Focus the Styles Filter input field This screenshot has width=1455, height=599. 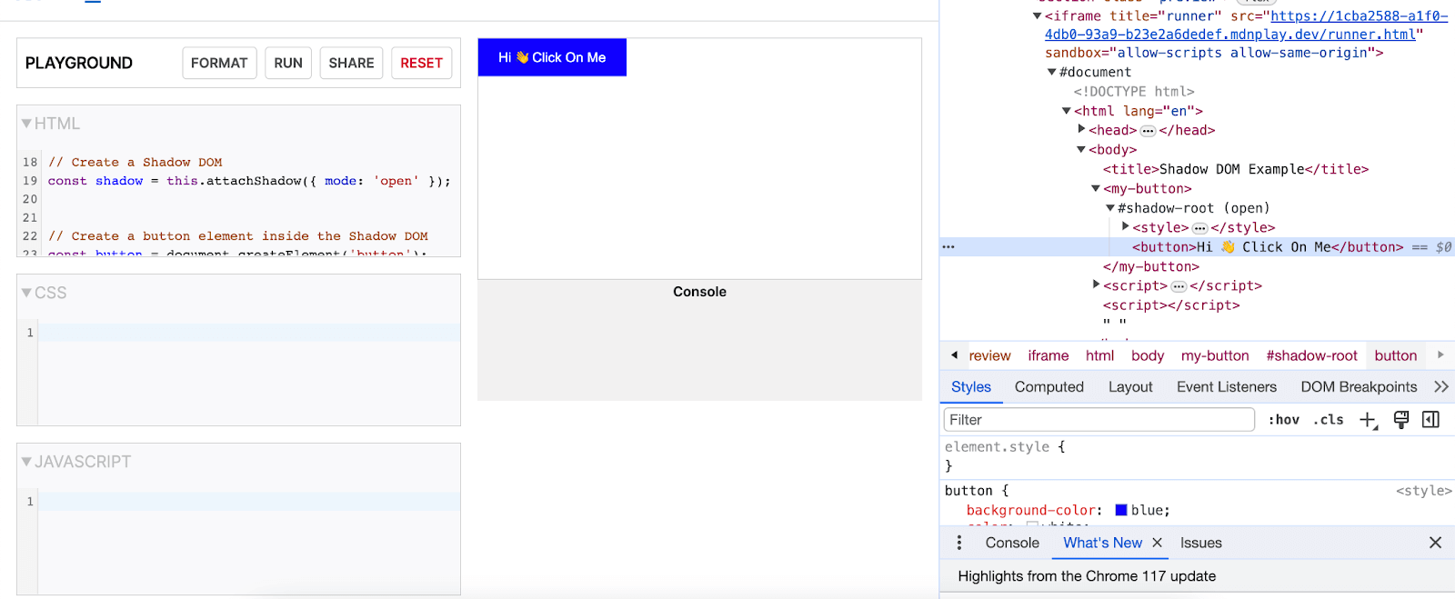point(1099,420)
